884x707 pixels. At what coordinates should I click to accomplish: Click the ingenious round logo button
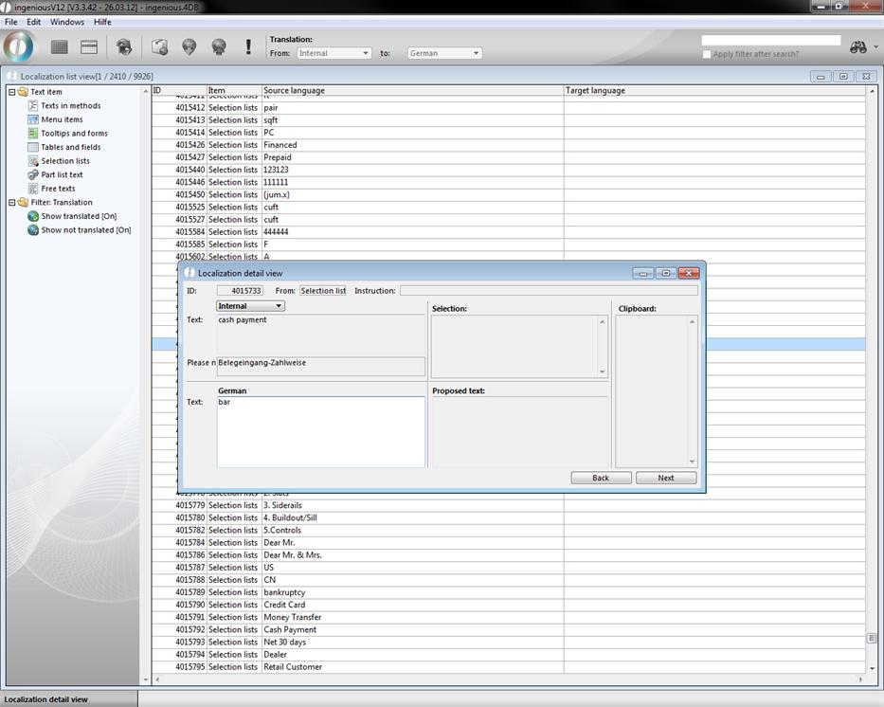(19, 46)
